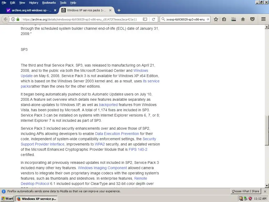The image size is (269, 202).
Task: Click the Choose What I Share button
Action: click(x=246, y=191)
